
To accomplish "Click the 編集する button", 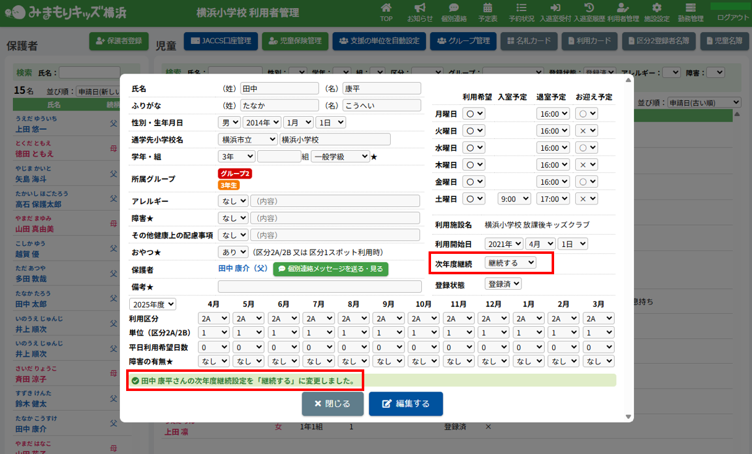I will tap(406, 404).
